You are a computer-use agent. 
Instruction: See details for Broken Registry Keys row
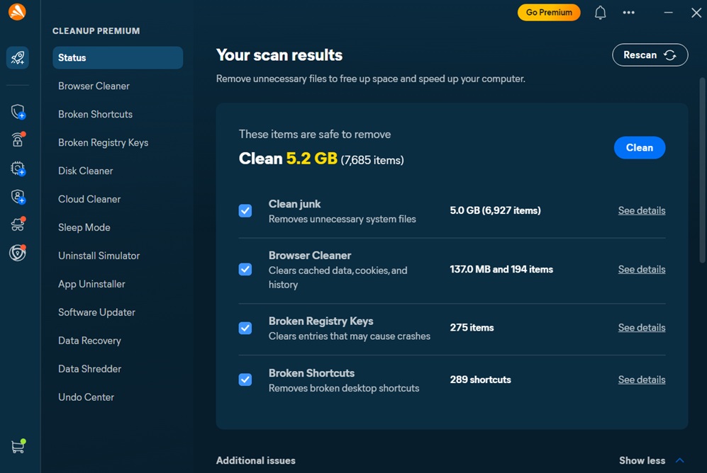tap(642, 328)
